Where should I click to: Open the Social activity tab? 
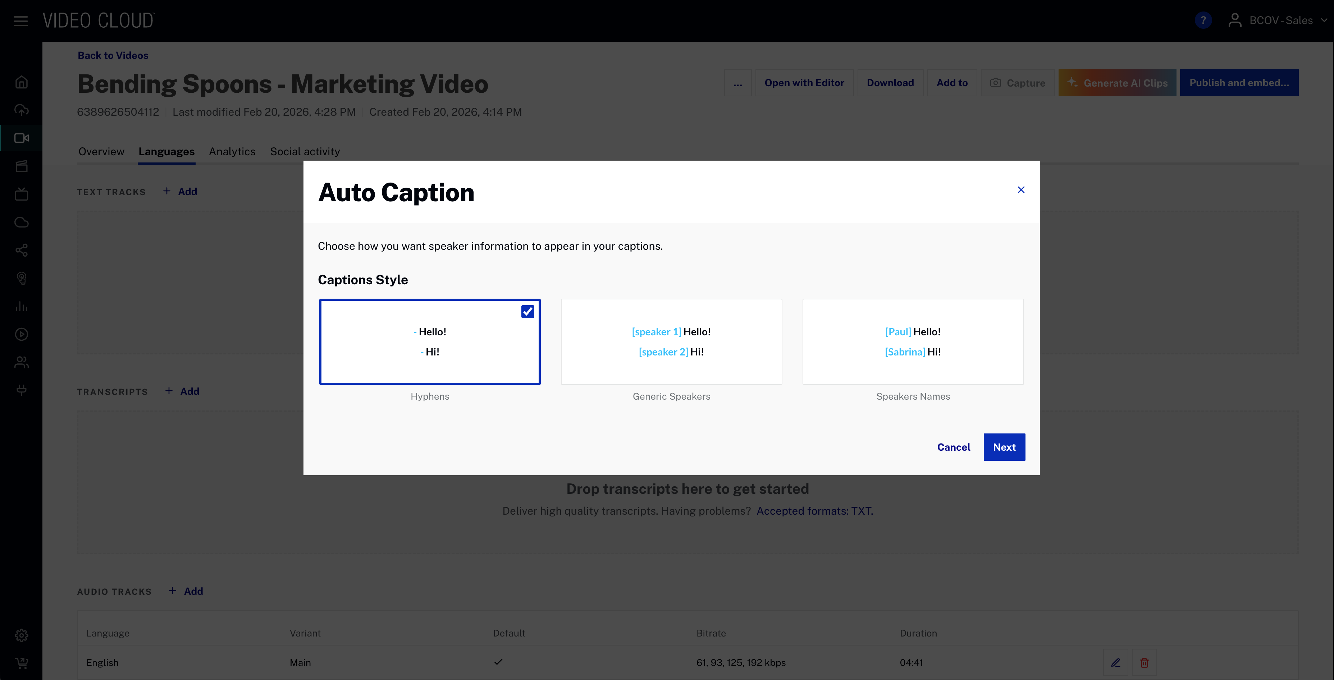[305, 151]
